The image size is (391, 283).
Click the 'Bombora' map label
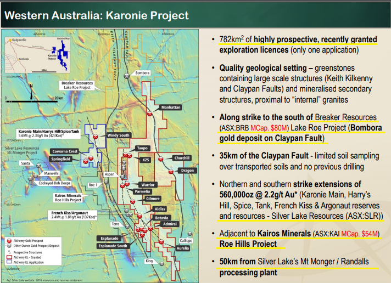tap(142, 73)
